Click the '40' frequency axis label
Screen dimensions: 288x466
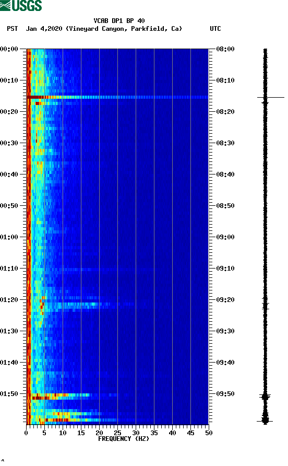point(173,433)
